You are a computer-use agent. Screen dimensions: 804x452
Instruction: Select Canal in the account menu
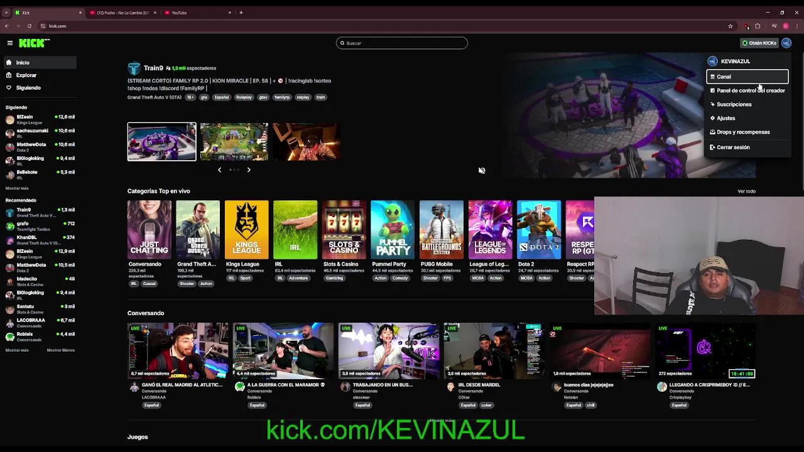(x=747, y=77)
